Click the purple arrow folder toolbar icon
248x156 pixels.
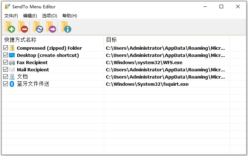click(51, 27)
